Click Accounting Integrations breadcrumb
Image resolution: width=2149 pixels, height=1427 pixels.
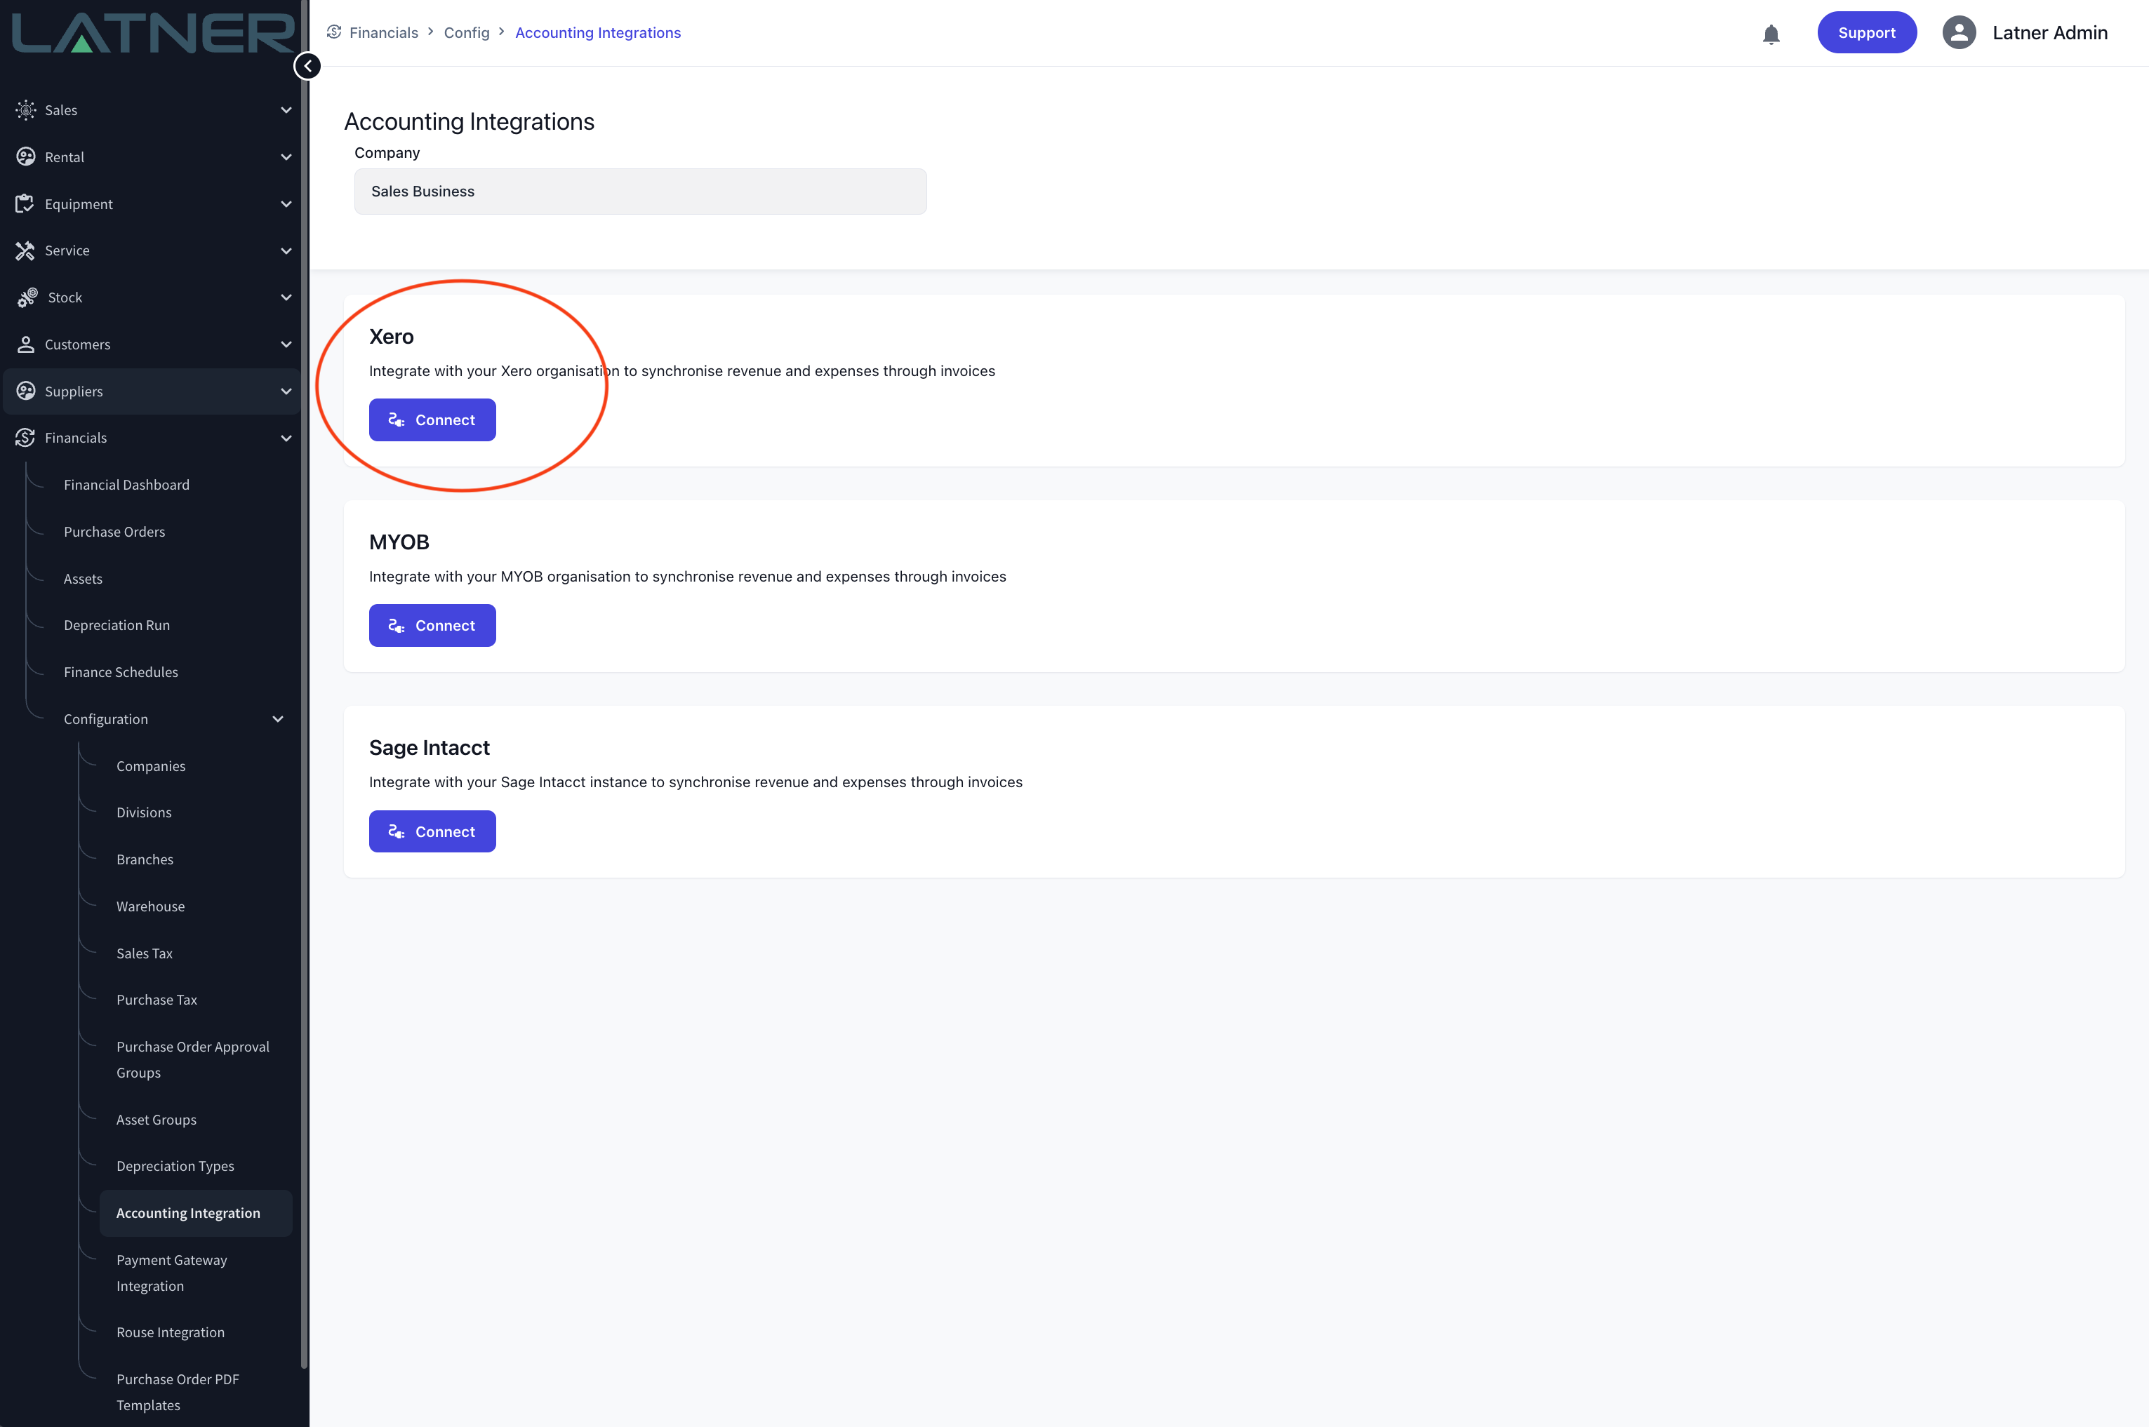[x=597, y=33]
